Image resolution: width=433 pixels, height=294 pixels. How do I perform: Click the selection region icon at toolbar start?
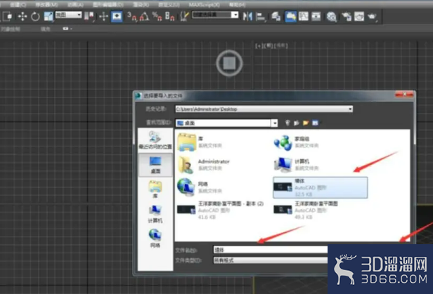point(8,17)
